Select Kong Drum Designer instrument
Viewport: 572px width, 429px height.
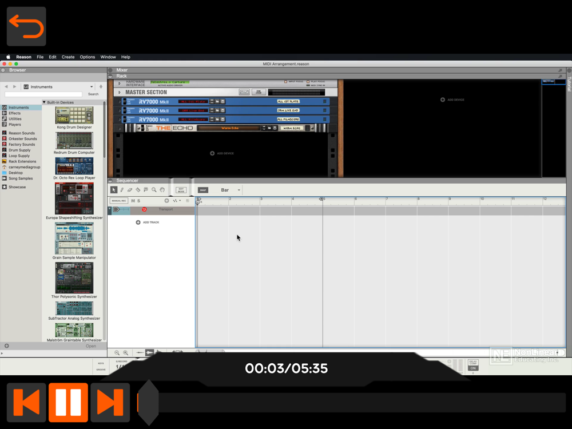(74, 118)
